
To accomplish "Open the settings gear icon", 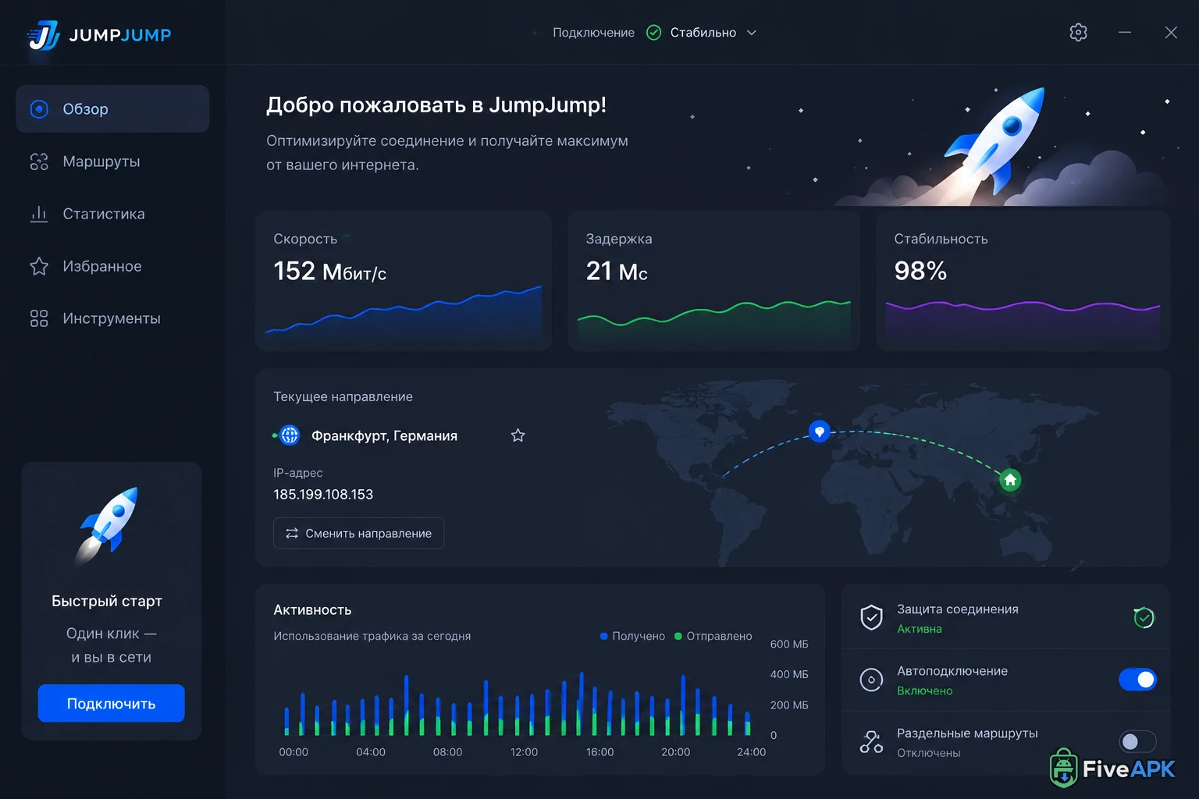I will point(1078,32).
